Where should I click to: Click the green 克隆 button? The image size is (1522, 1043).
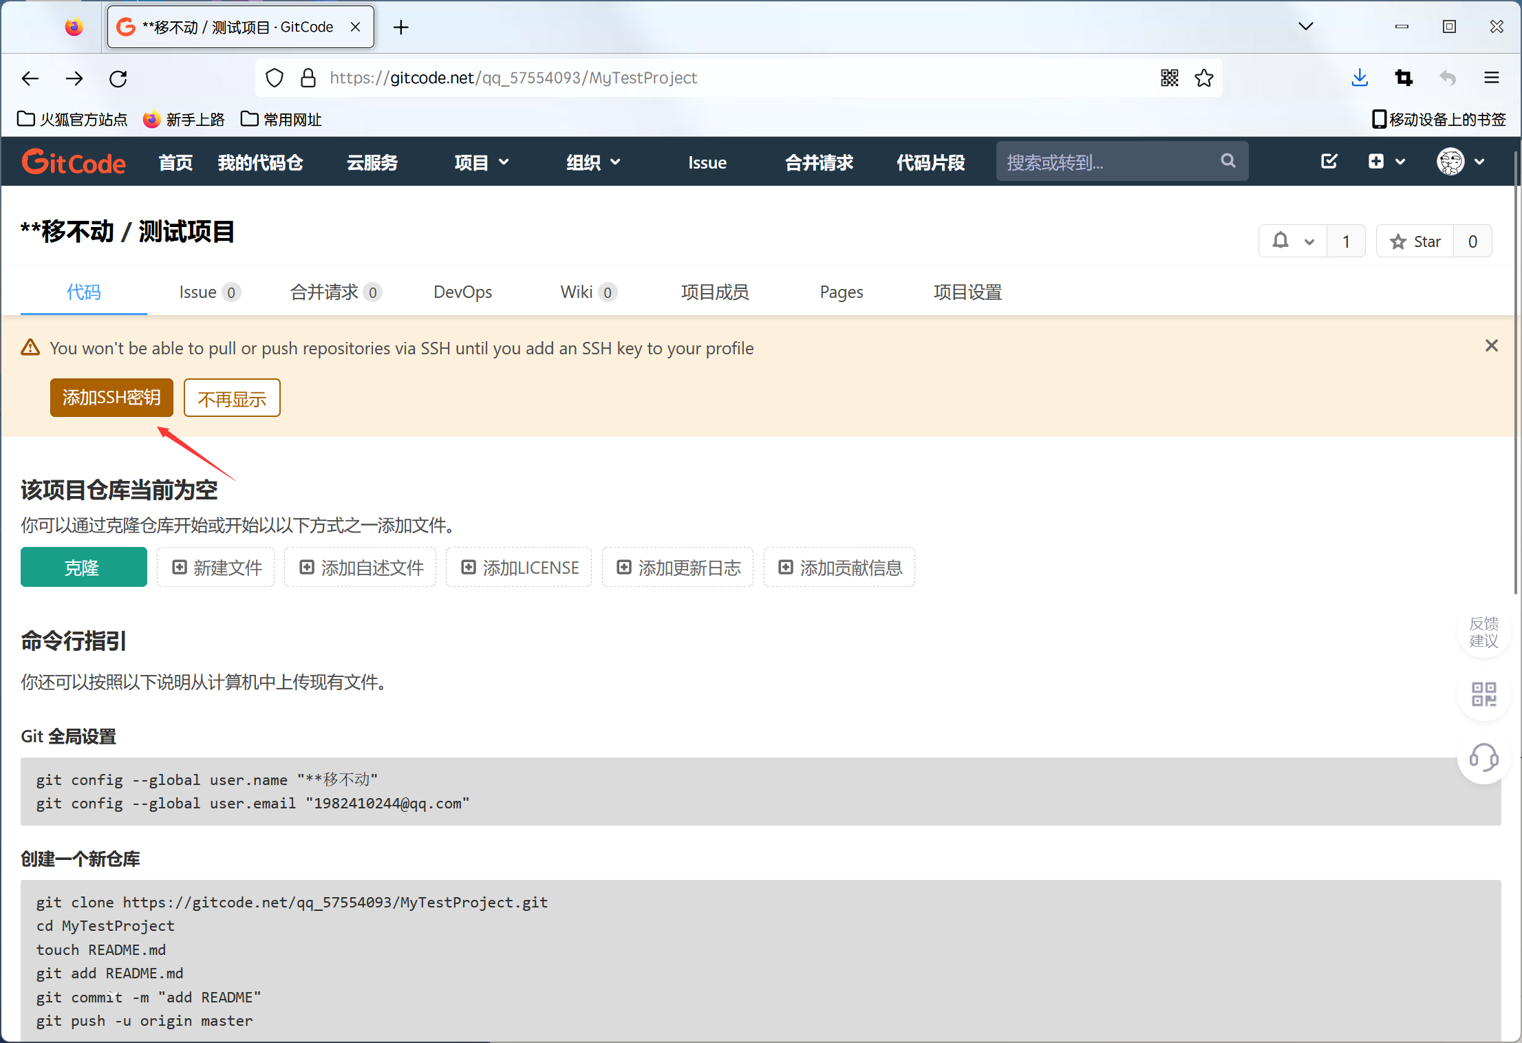[83, 567]
